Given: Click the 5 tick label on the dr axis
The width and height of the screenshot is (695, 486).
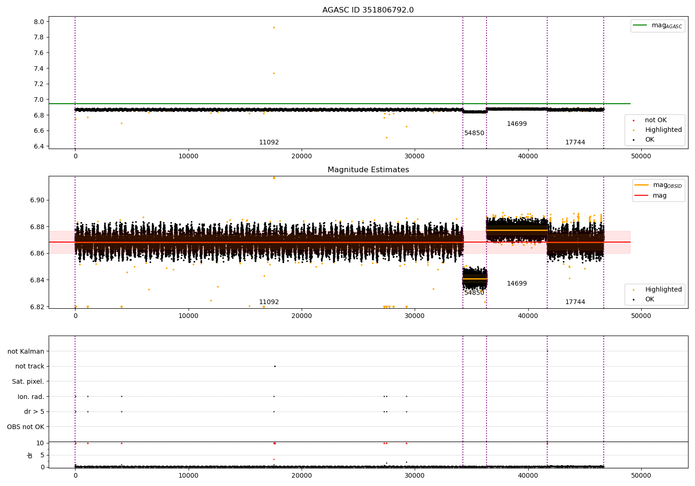Looking at the screenshot, I should (x=42, y=455).
